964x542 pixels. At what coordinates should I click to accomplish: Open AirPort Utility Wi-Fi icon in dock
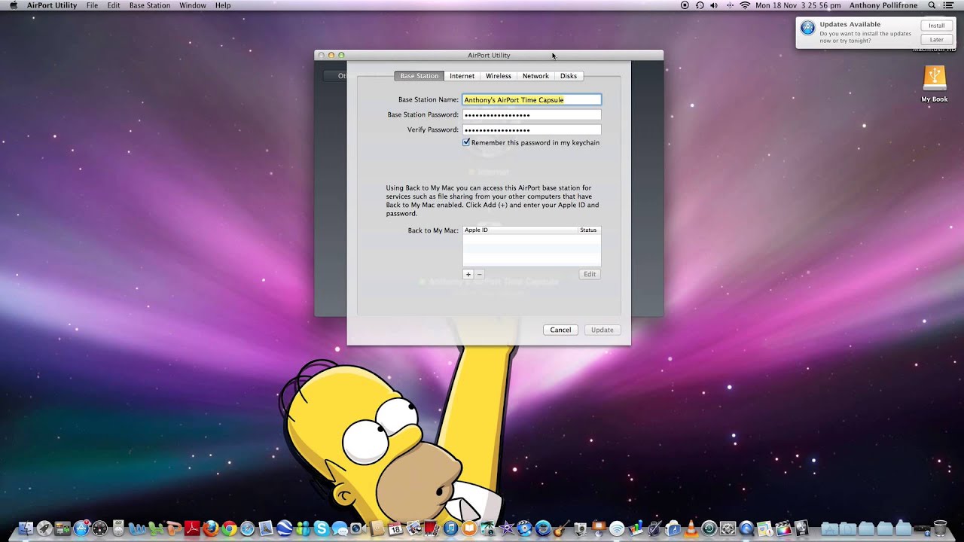click(x=617, y=528)
